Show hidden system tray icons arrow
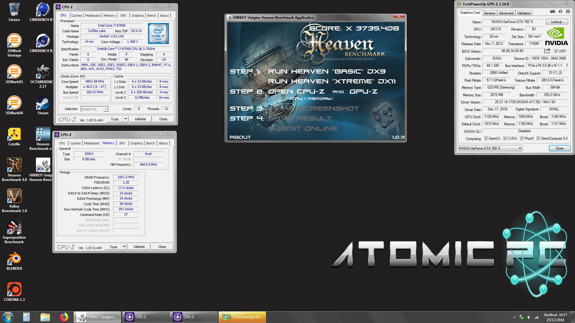 coord(514,317)
